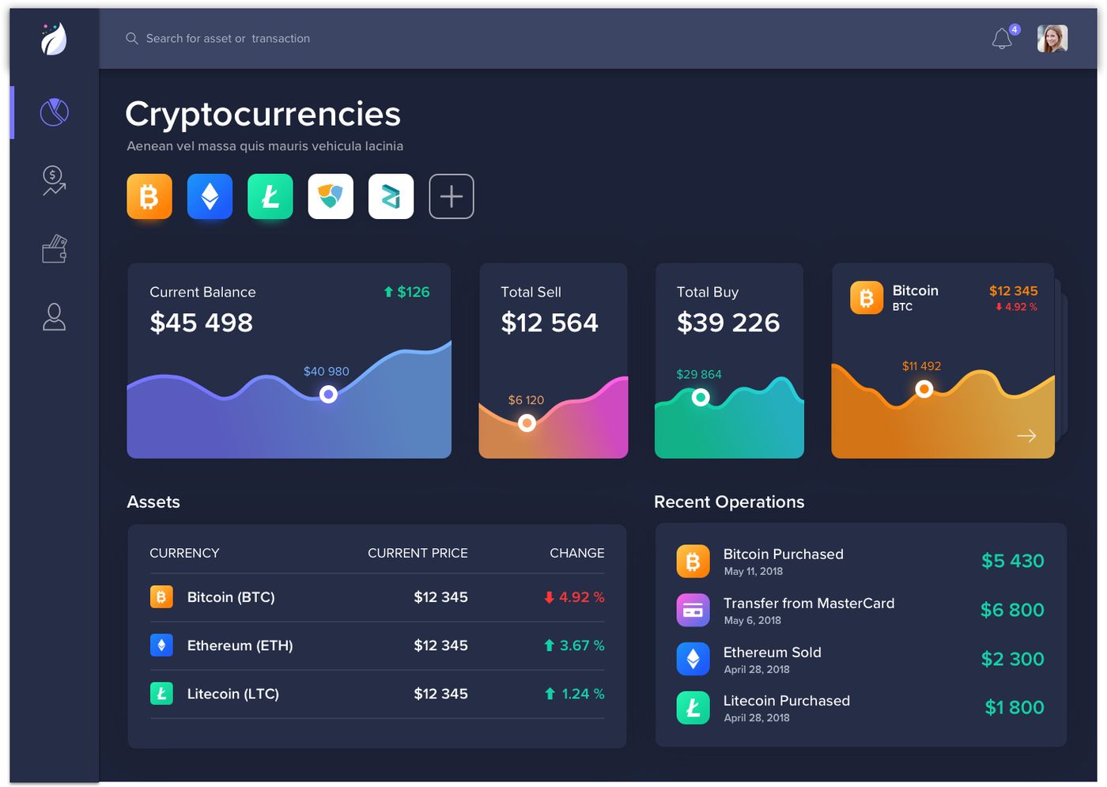Open the Litecoin Purchased operation
This screenshot has width=1107, height=787.
(x=860, y=708)
